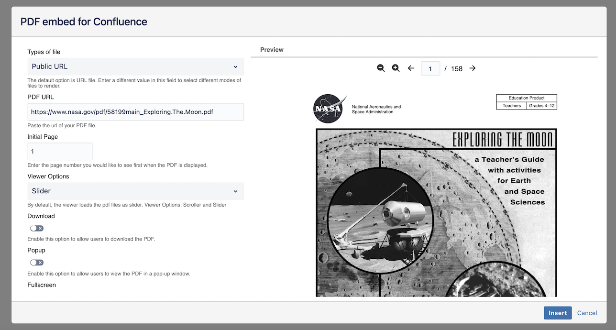Click the NASA logo in the preview

[x=329, y=109]
